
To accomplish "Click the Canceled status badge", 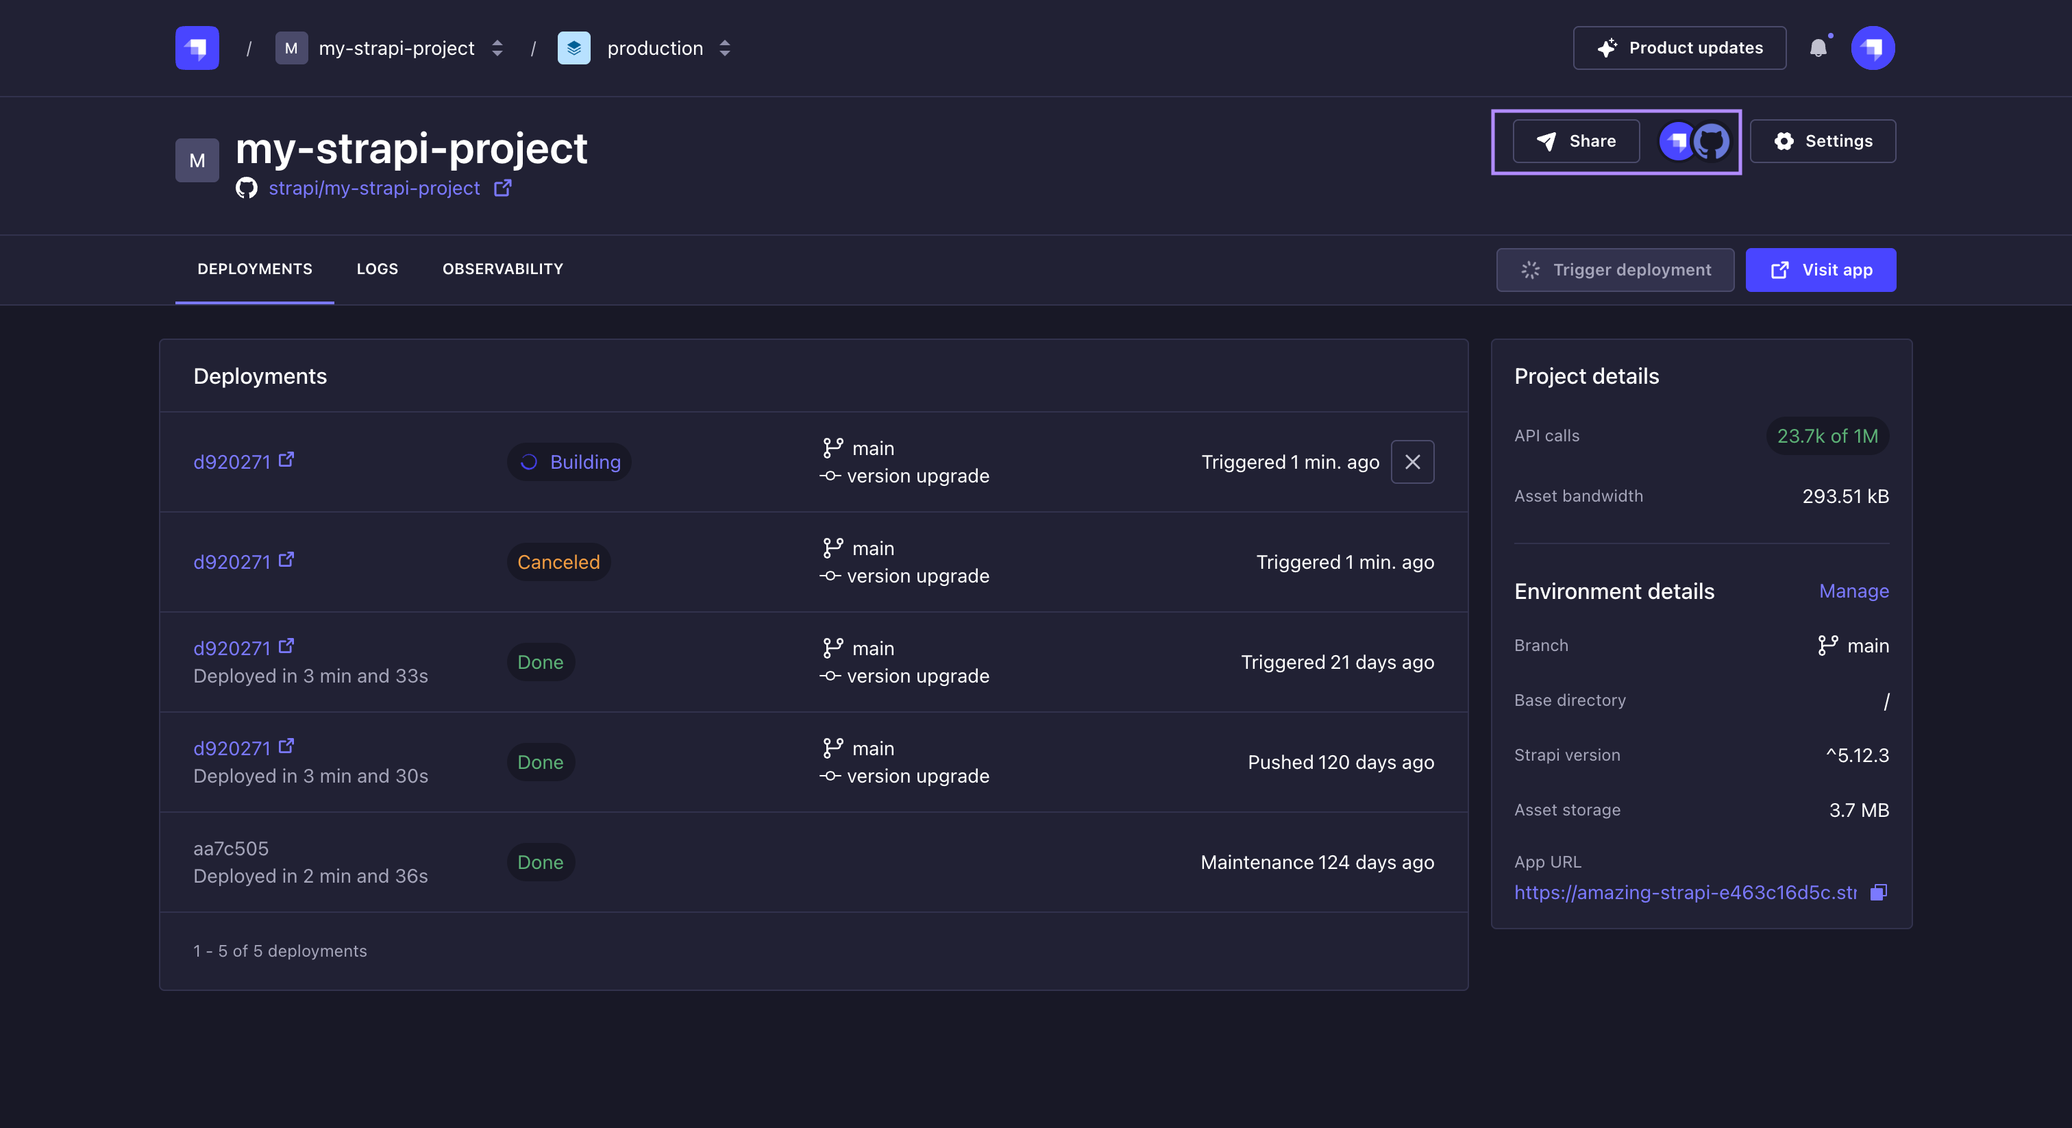I will 558,563.
